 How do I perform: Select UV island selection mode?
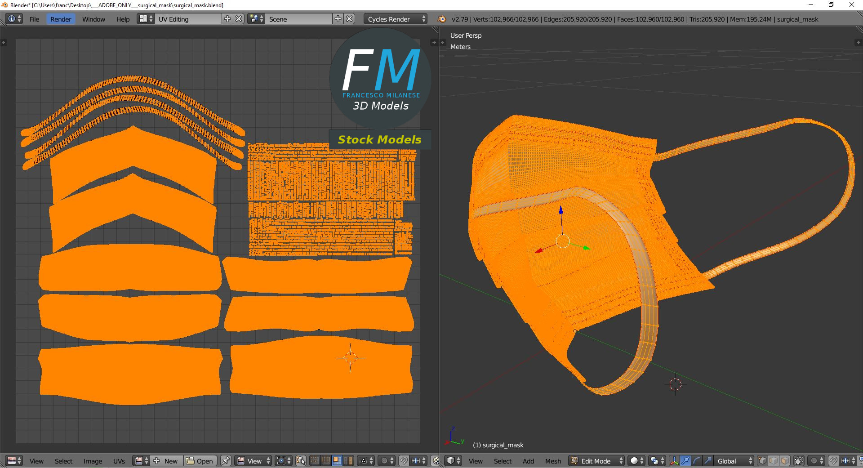point(348,461)
